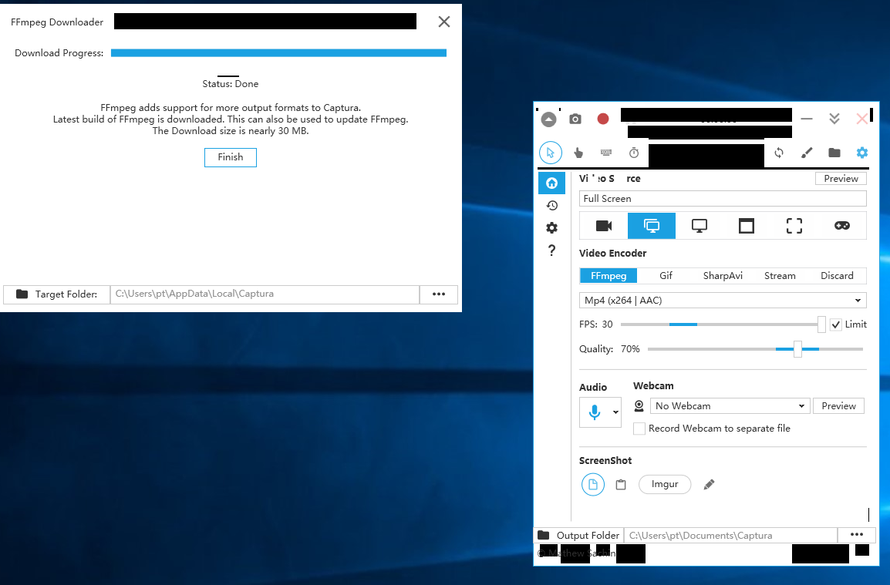Expand the audio source dropdown arrow
890x585 pixels.
pos(615,412)
